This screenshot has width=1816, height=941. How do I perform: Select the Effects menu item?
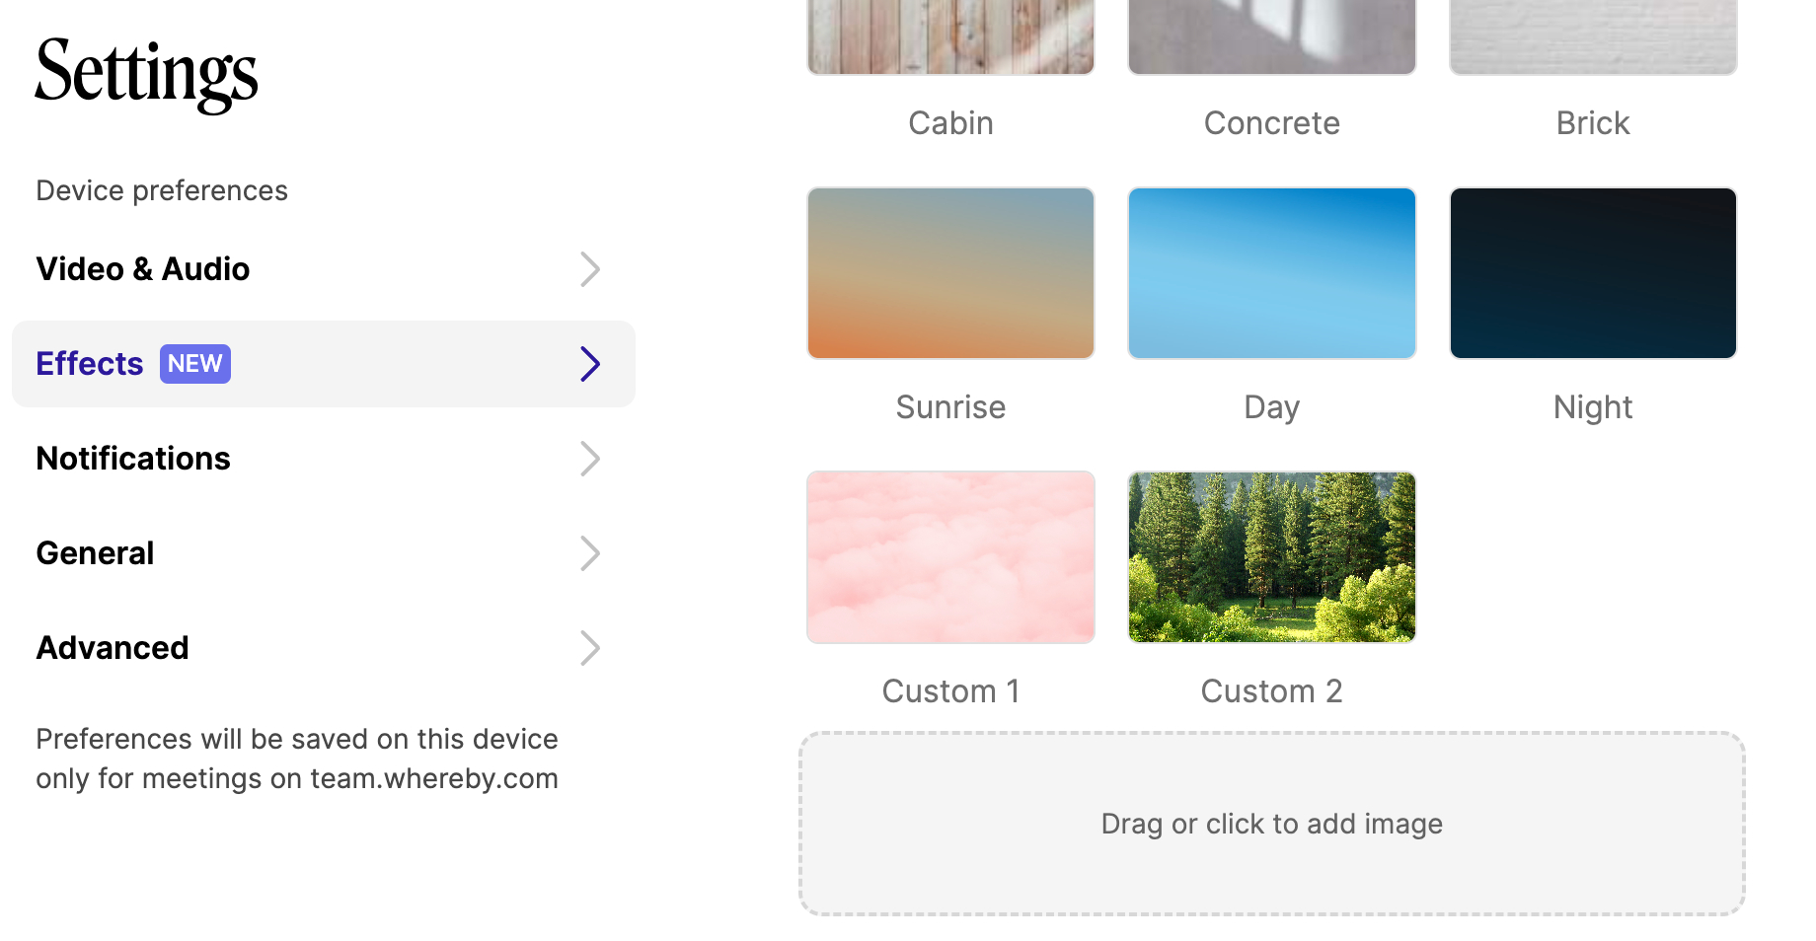click(323, 364)
